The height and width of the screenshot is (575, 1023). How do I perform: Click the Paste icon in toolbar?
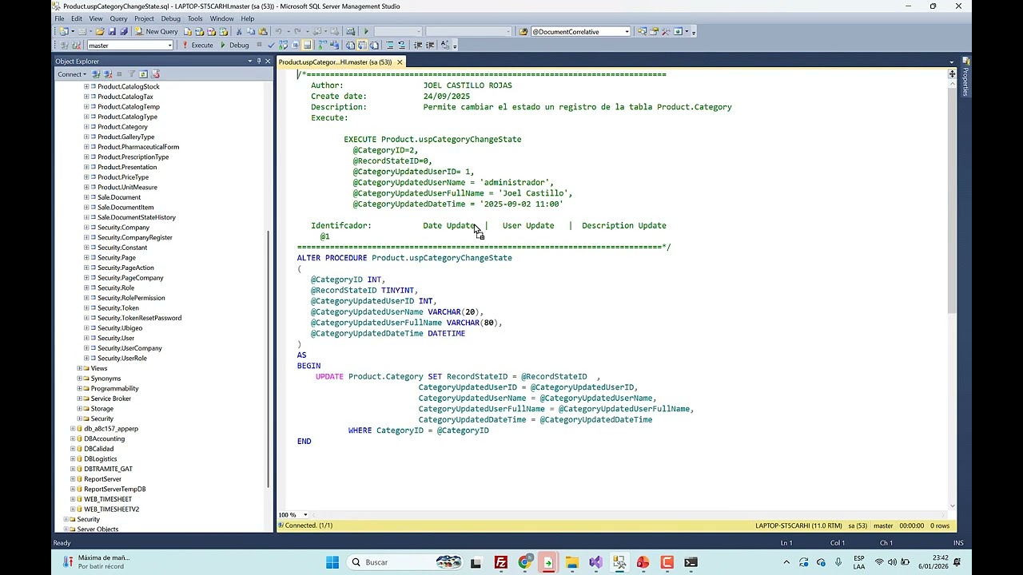point(262,32)
